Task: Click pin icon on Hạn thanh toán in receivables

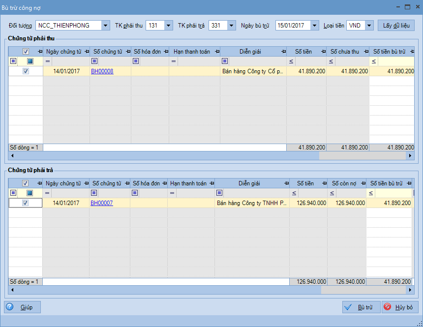Action: 216,52
